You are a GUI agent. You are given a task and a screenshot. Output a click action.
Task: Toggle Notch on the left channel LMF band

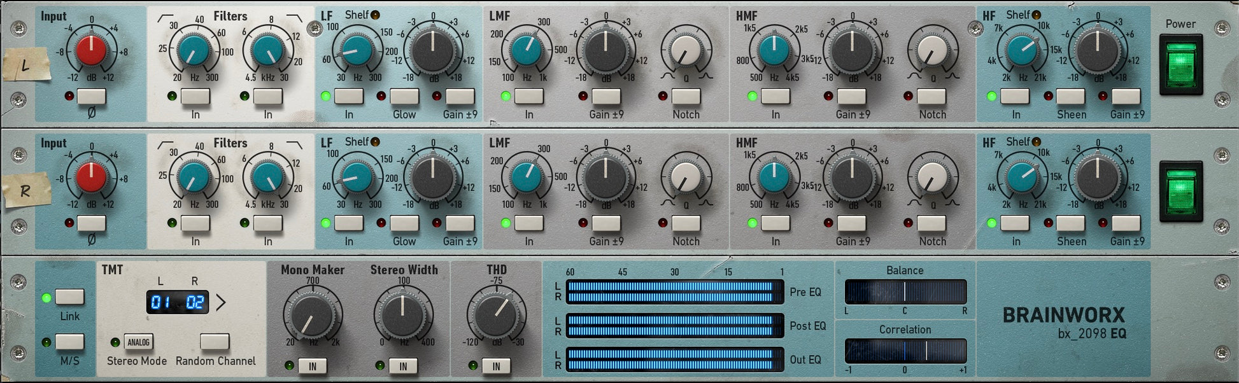pyautogui.click(x=686, y=97)
